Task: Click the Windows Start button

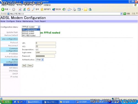Action: 6,102
